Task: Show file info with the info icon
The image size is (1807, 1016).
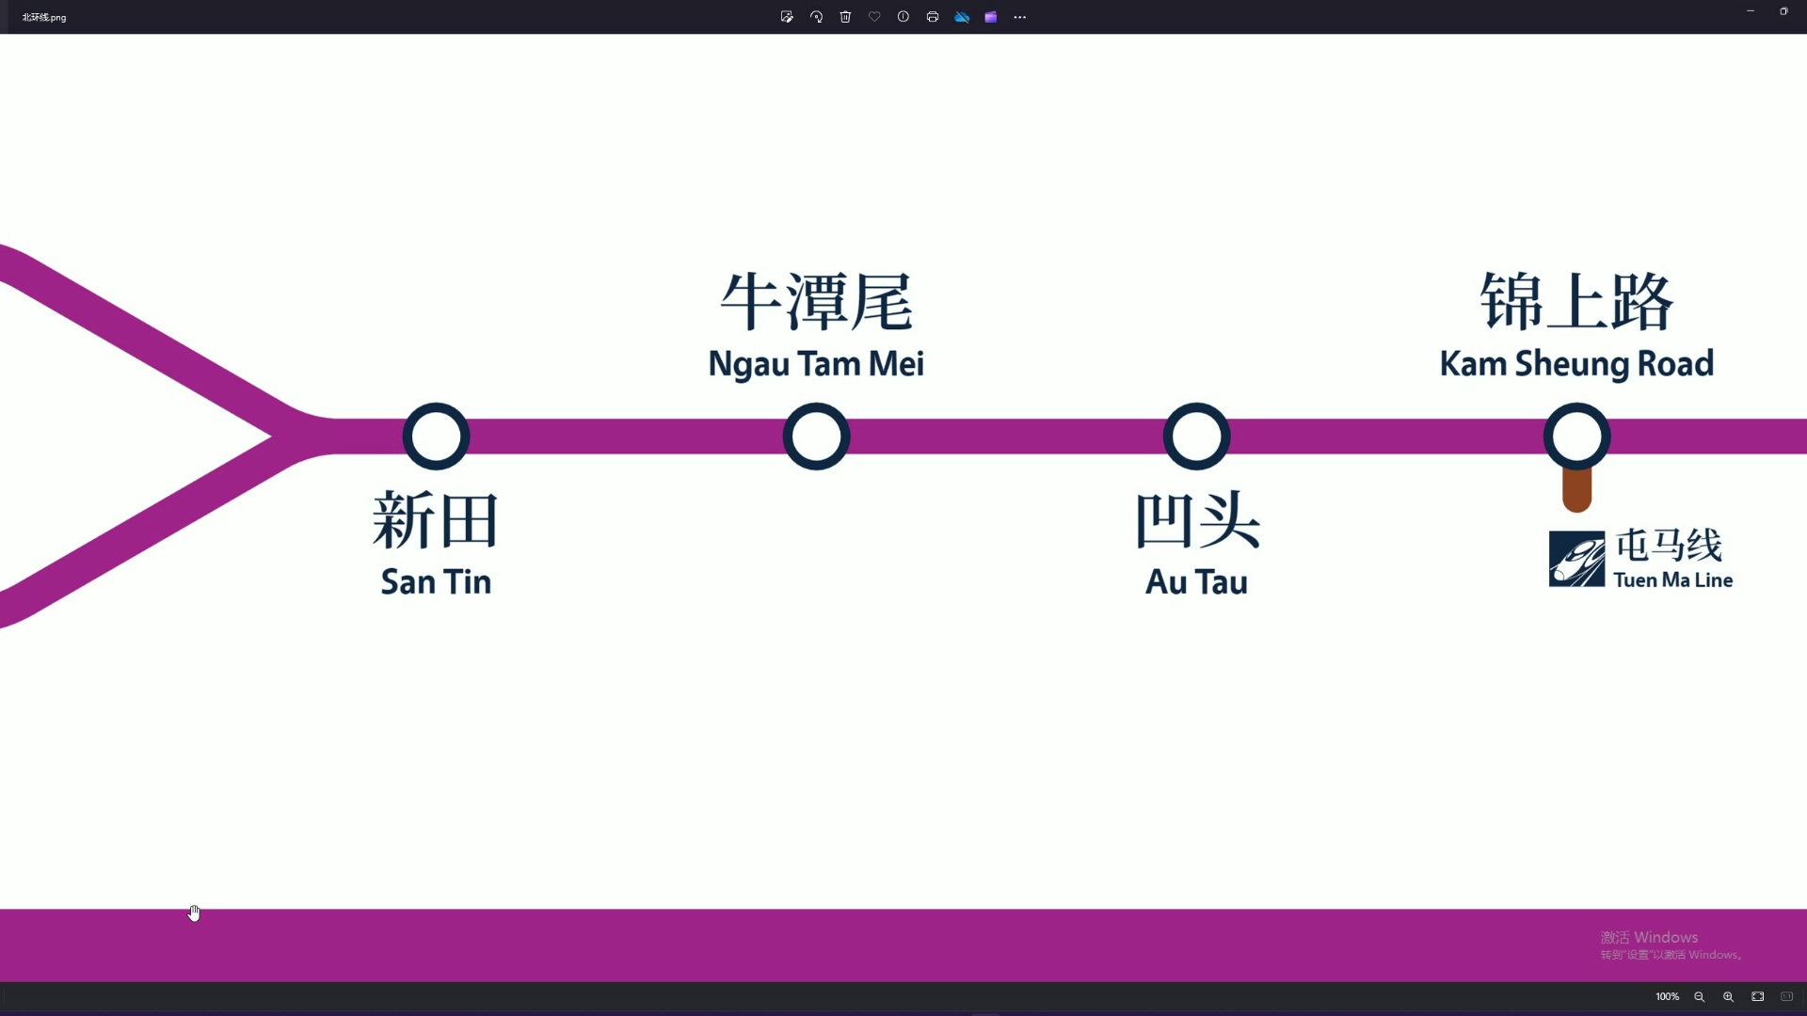Action: click(903, 17)
